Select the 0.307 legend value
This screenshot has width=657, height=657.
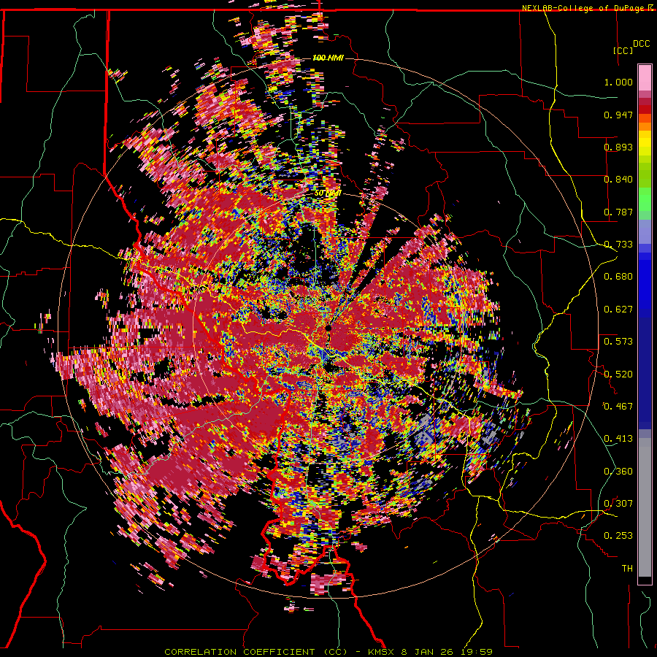pyautogui.click(x=618, y=504)
